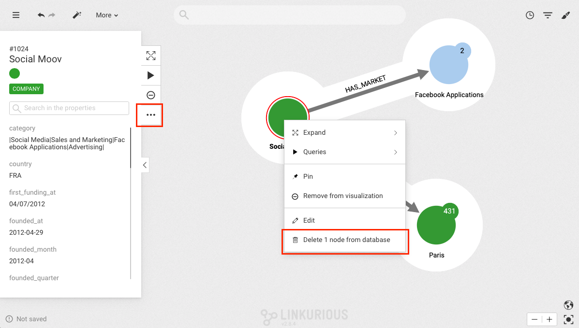
Task: Choose Edit in the context menu
Action: [x=309, y=220]
